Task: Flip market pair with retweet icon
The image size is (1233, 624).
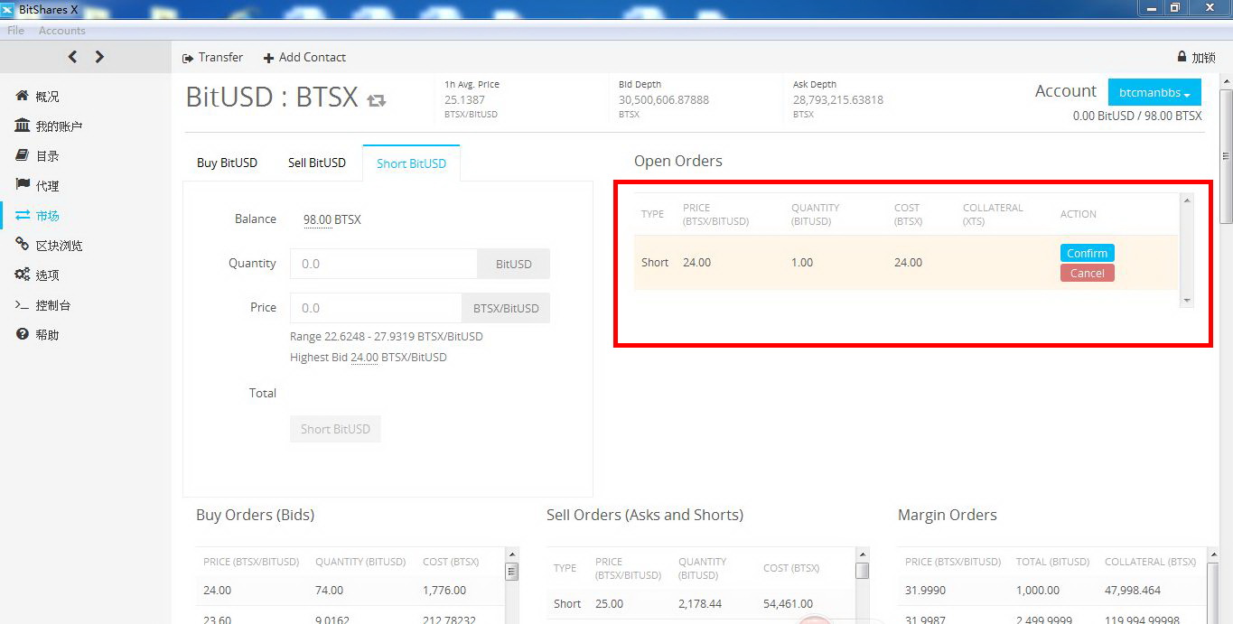Action: pyautogui.click(x=377, y=100)
